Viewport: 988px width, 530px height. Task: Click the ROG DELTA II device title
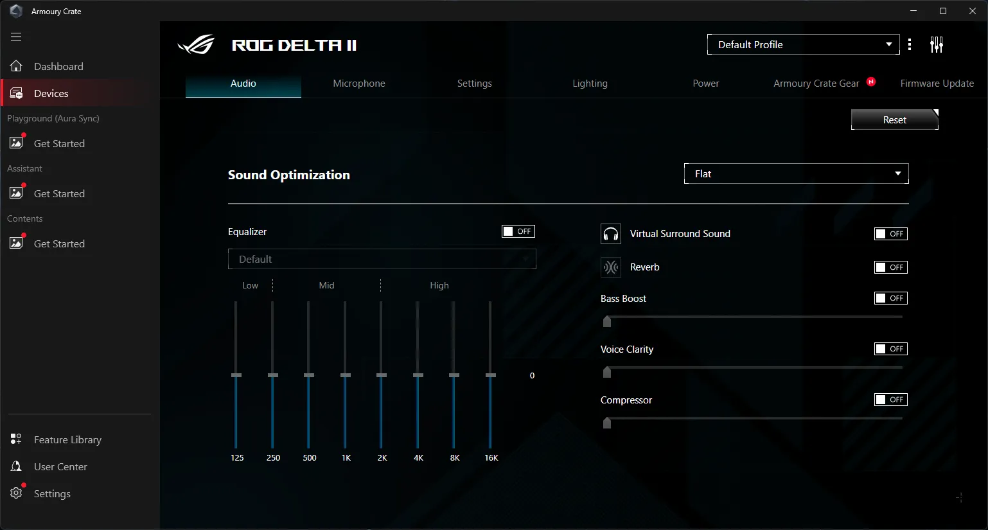[294, 45]
